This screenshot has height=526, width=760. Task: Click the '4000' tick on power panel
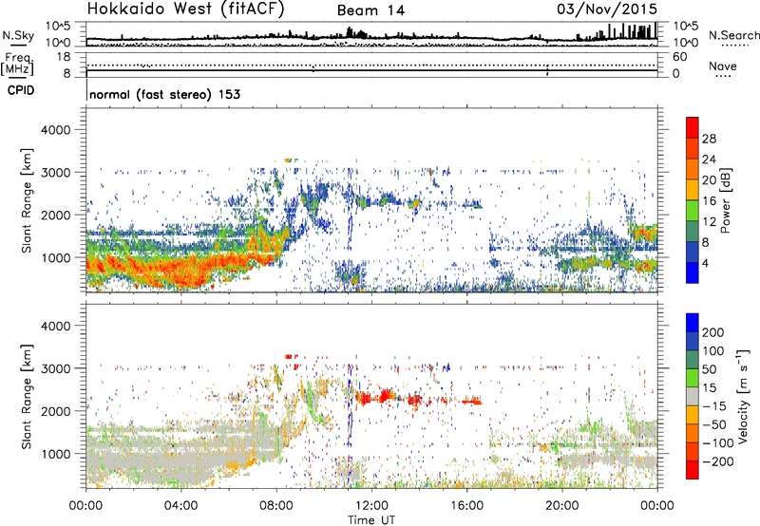coord(55,130)
